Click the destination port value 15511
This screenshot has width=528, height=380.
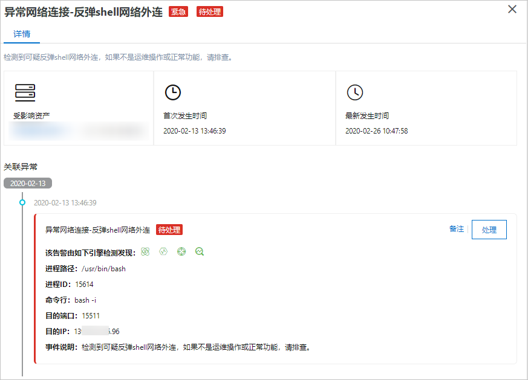coord(91,316)
